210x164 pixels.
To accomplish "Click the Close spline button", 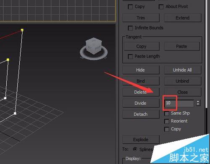I will [183, 92].
